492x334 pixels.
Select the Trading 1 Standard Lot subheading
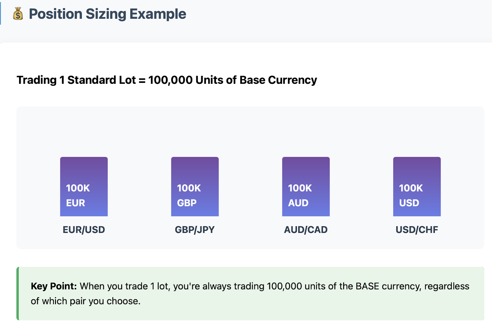coord(167,80)
